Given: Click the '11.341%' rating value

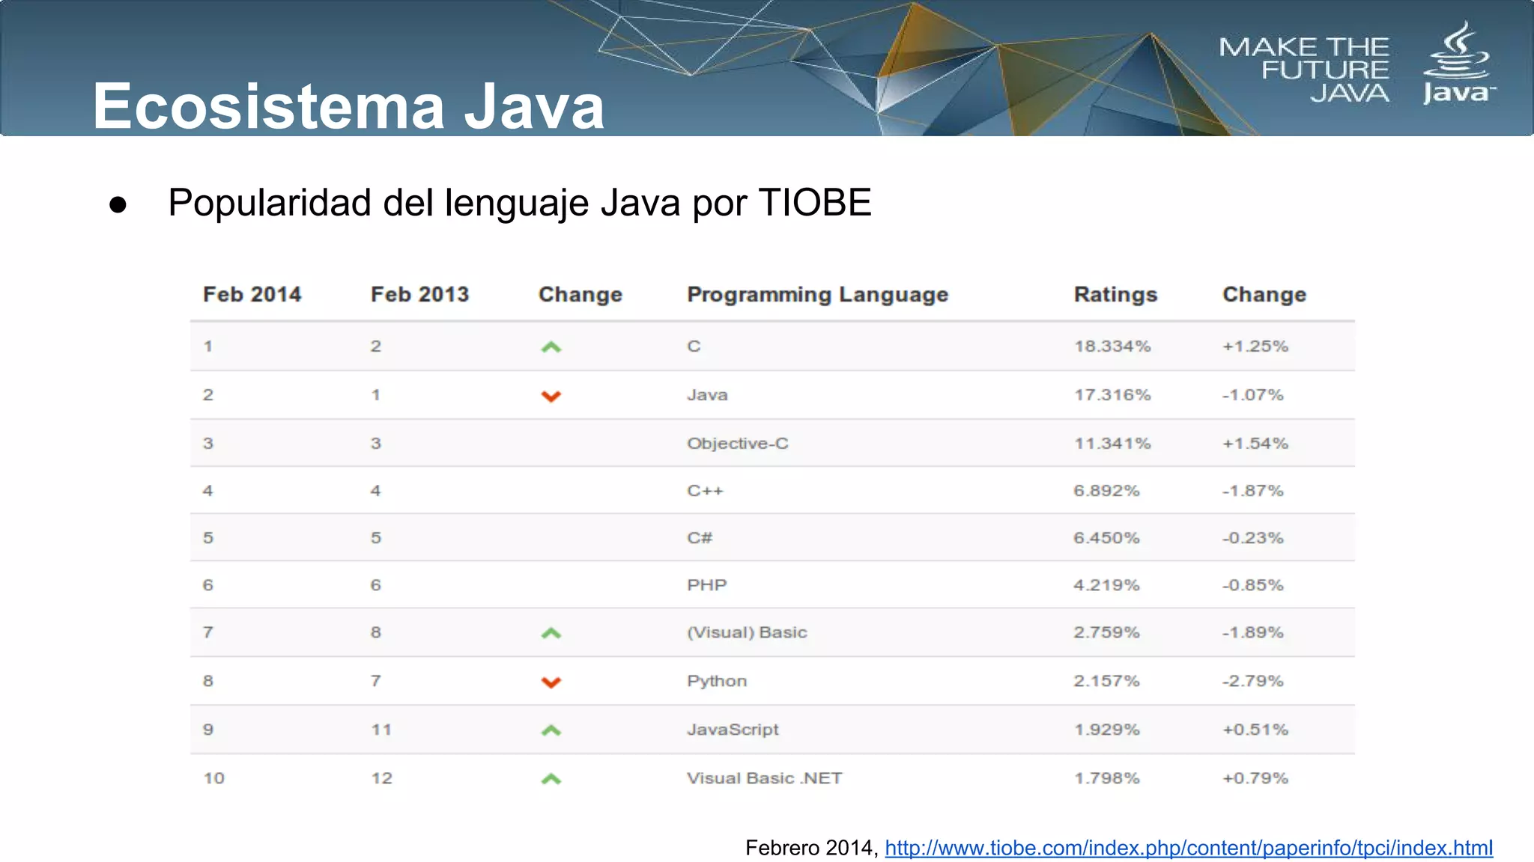Looking at the screenshot, I should [1112, 443].
